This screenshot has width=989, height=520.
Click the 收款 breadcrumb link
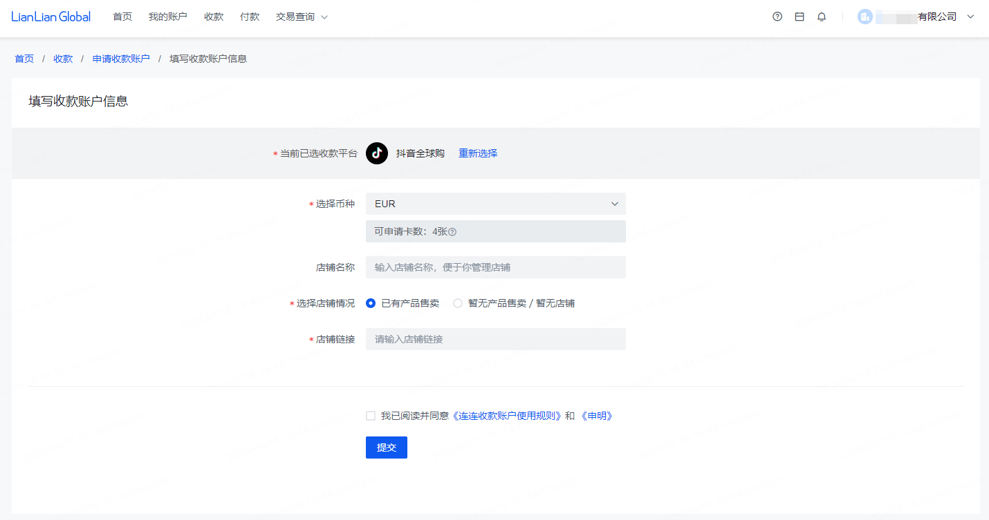(x=63, y=59)
